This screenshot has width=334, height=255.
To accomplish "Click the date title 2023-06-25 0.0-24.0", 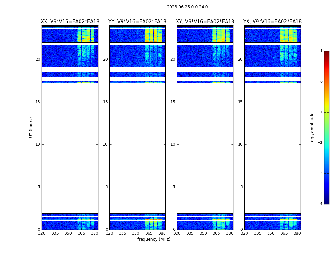I will point(187,7).
